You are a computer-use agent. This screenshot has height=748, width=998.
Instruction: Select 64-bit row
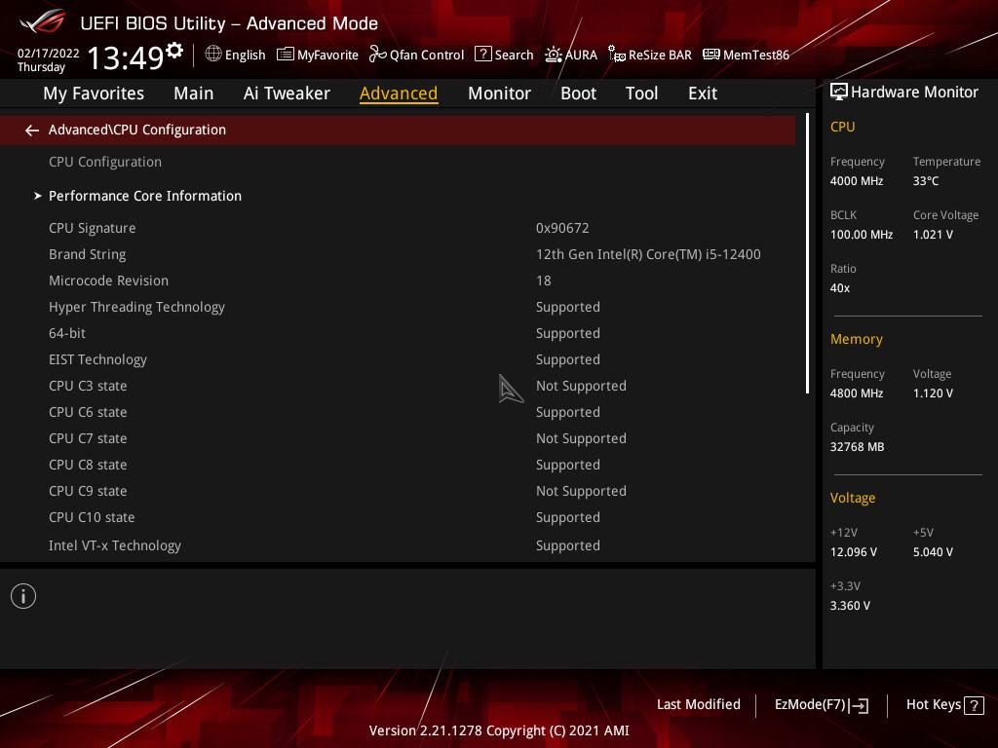[398, 333]
